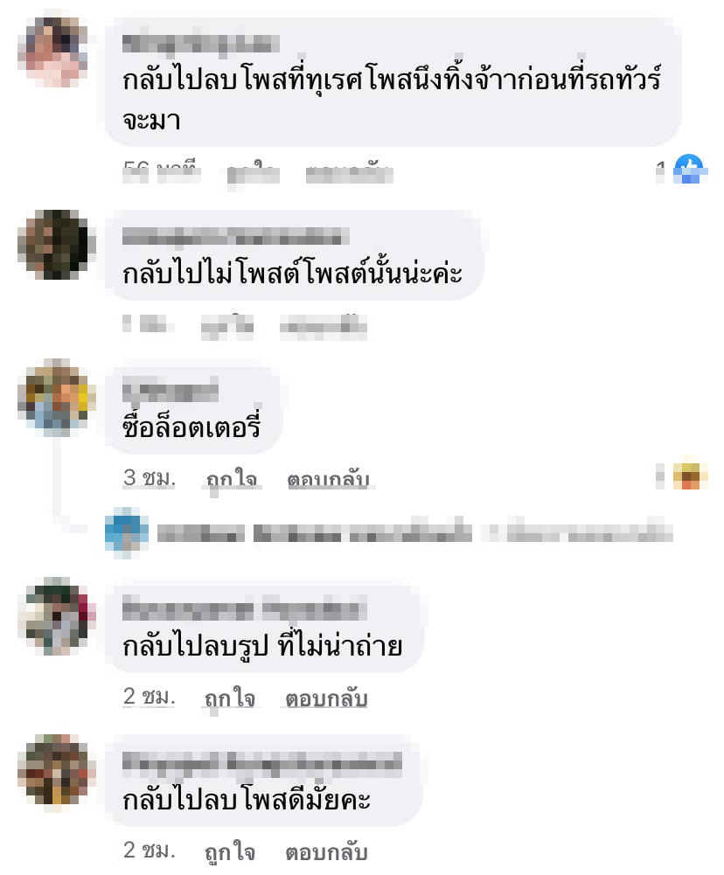The image size is (724, 875).
Task: Open the 3 ชม. timestamp link
Action: coord(149,478)
